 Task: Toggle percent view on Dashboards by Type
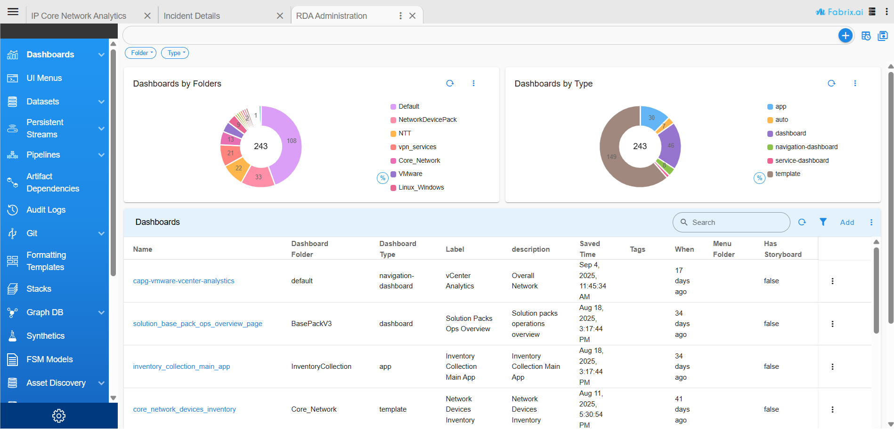pos(759,178)
